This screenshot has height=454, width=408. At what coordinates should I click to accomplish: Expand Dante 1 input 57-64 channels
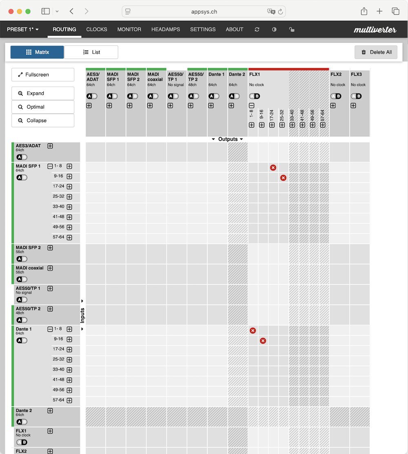[x=69, y=400]
